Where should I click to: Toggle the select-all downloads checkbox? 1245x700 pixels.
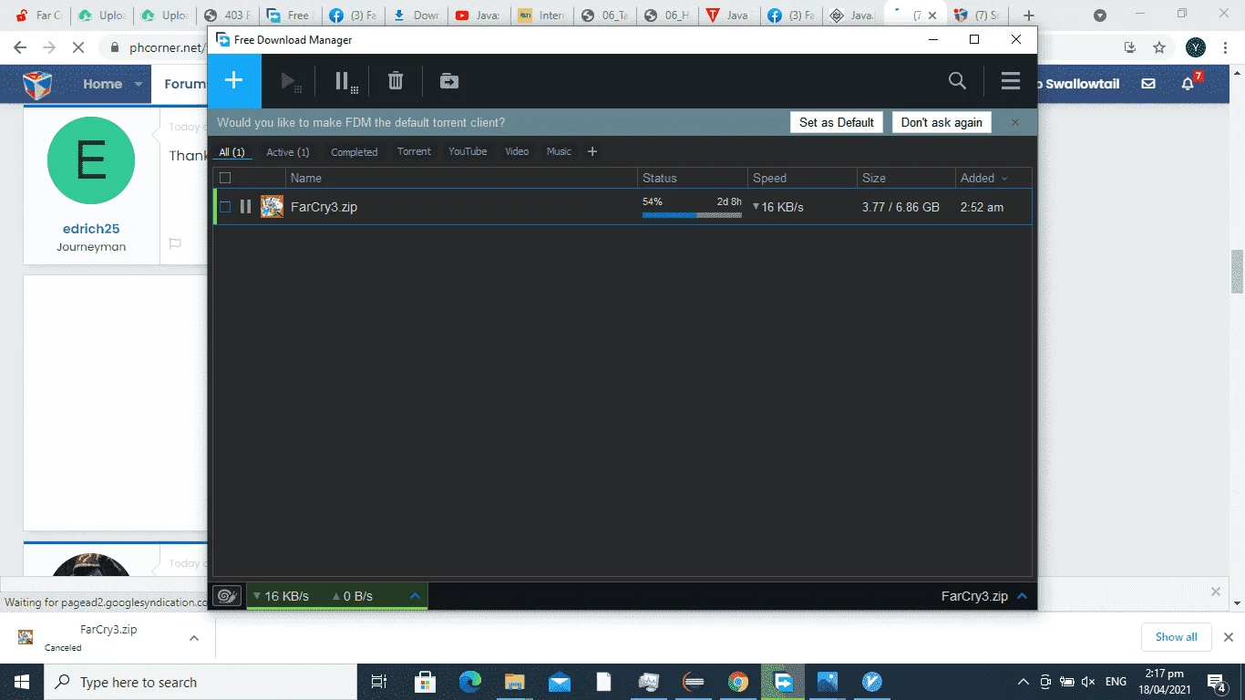(x=225, y=178)
